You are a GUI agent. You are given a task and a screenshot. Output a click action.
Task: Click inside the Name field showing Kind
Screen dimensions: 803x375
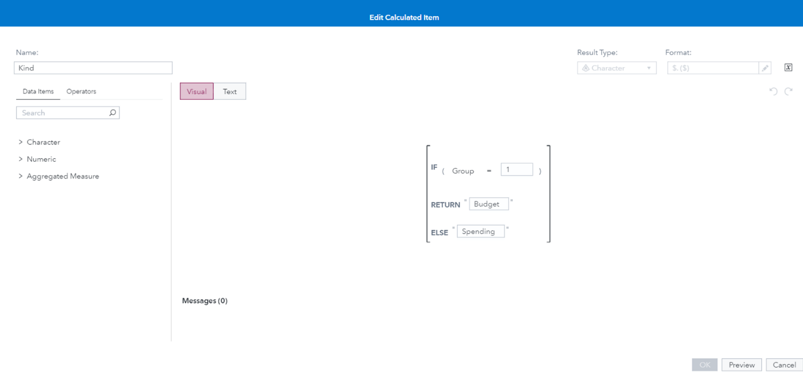[93, 68]
